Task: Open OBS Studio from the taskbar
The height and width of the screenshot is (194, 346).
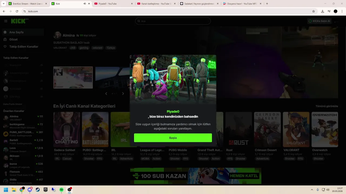Action: click(69, 190)
